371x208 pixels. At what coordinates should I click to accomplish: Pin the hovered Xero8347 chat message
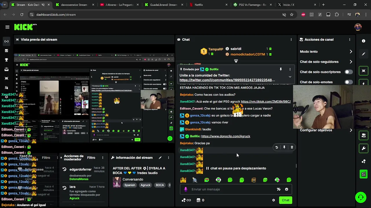coord(284,147)
